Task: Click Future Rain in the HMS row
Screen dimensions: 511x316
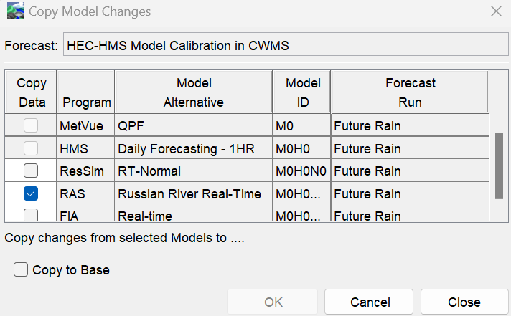Action: [x=410, y=148]
